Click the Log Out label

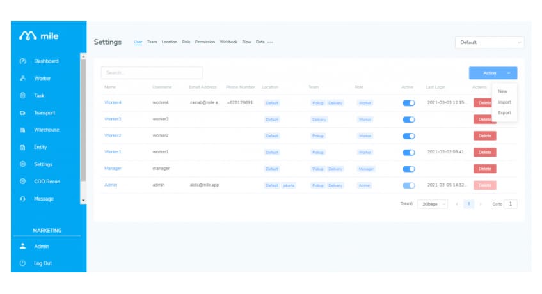tap(43, 263)
